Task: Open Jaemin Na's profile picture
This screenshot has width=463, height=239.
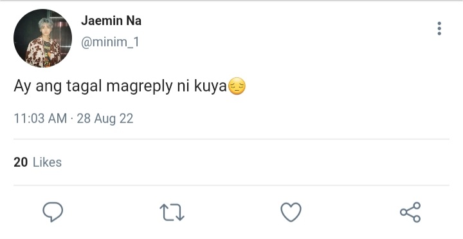Action: [43, 39]
